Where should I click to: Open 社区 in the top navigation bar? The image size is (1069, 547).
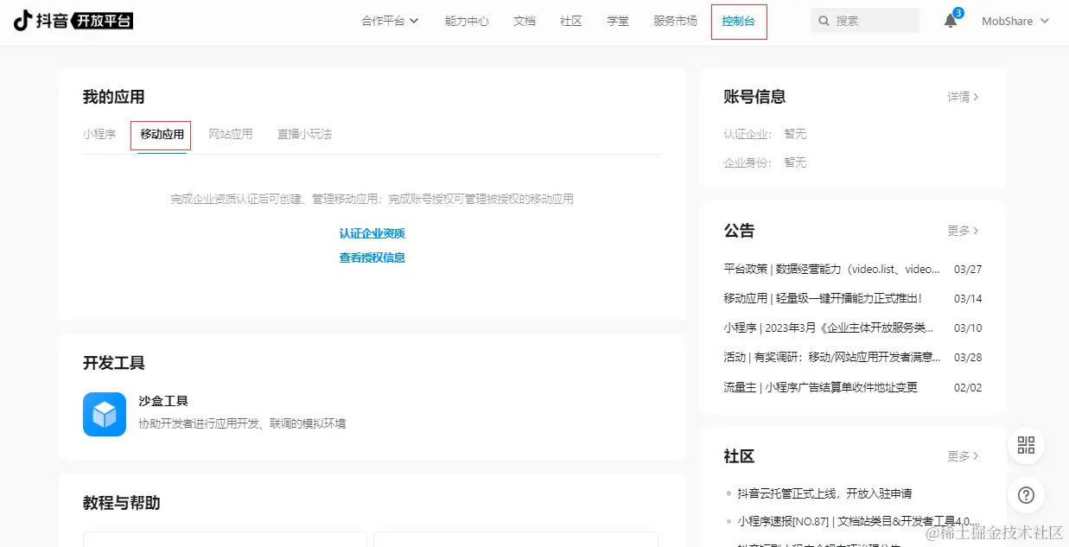[571, 21]
